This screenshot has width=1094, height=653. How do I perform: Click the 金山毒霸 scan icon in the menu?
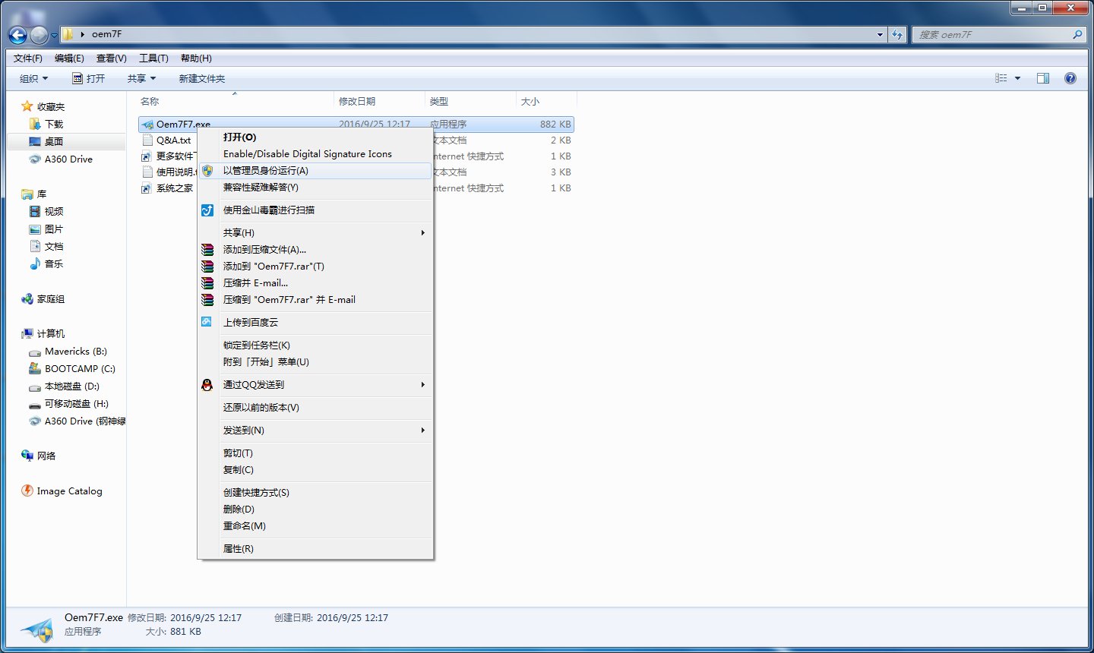pyautogui.click(x=207, y=210)
